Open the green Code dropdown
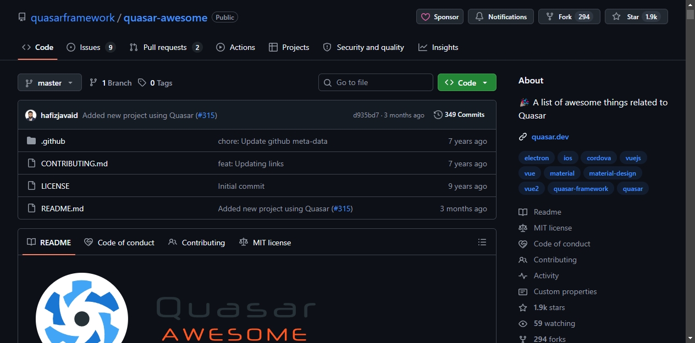 click(x=467, y=82)
